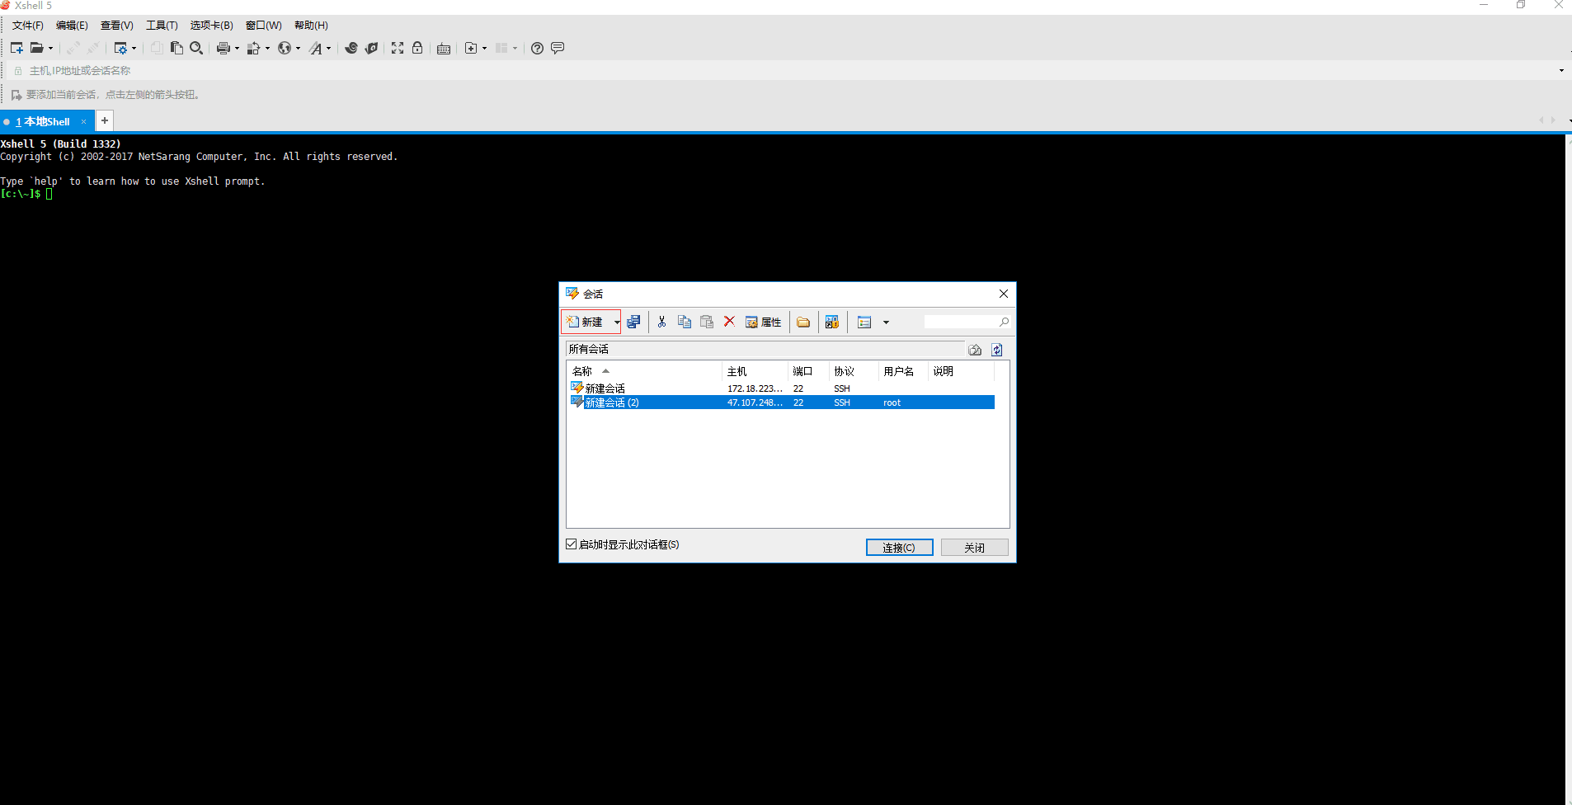Click the up-folder icon beside 所有会话

click(975, 350)
